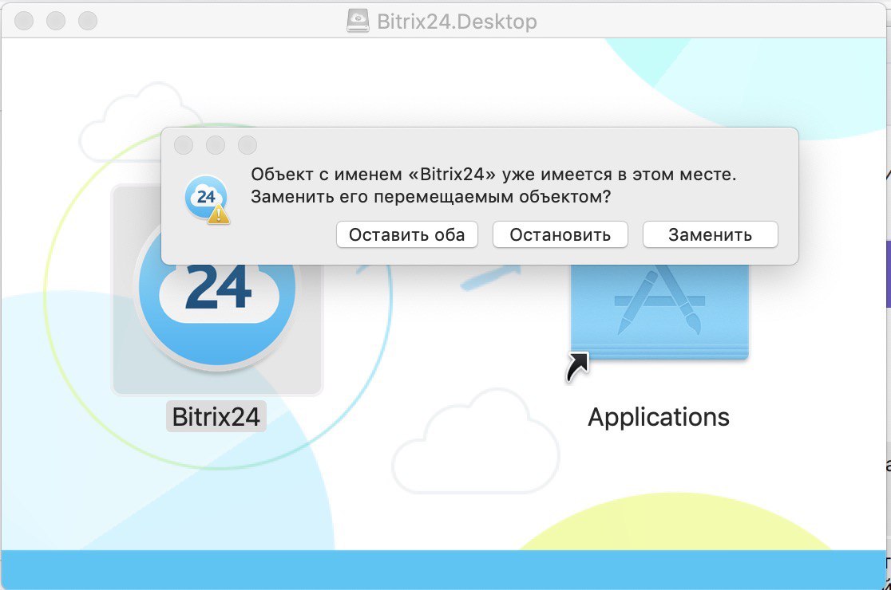Click the Bitrix24.Desktop window title text
The image size is (891, 590).
(457, 22)
